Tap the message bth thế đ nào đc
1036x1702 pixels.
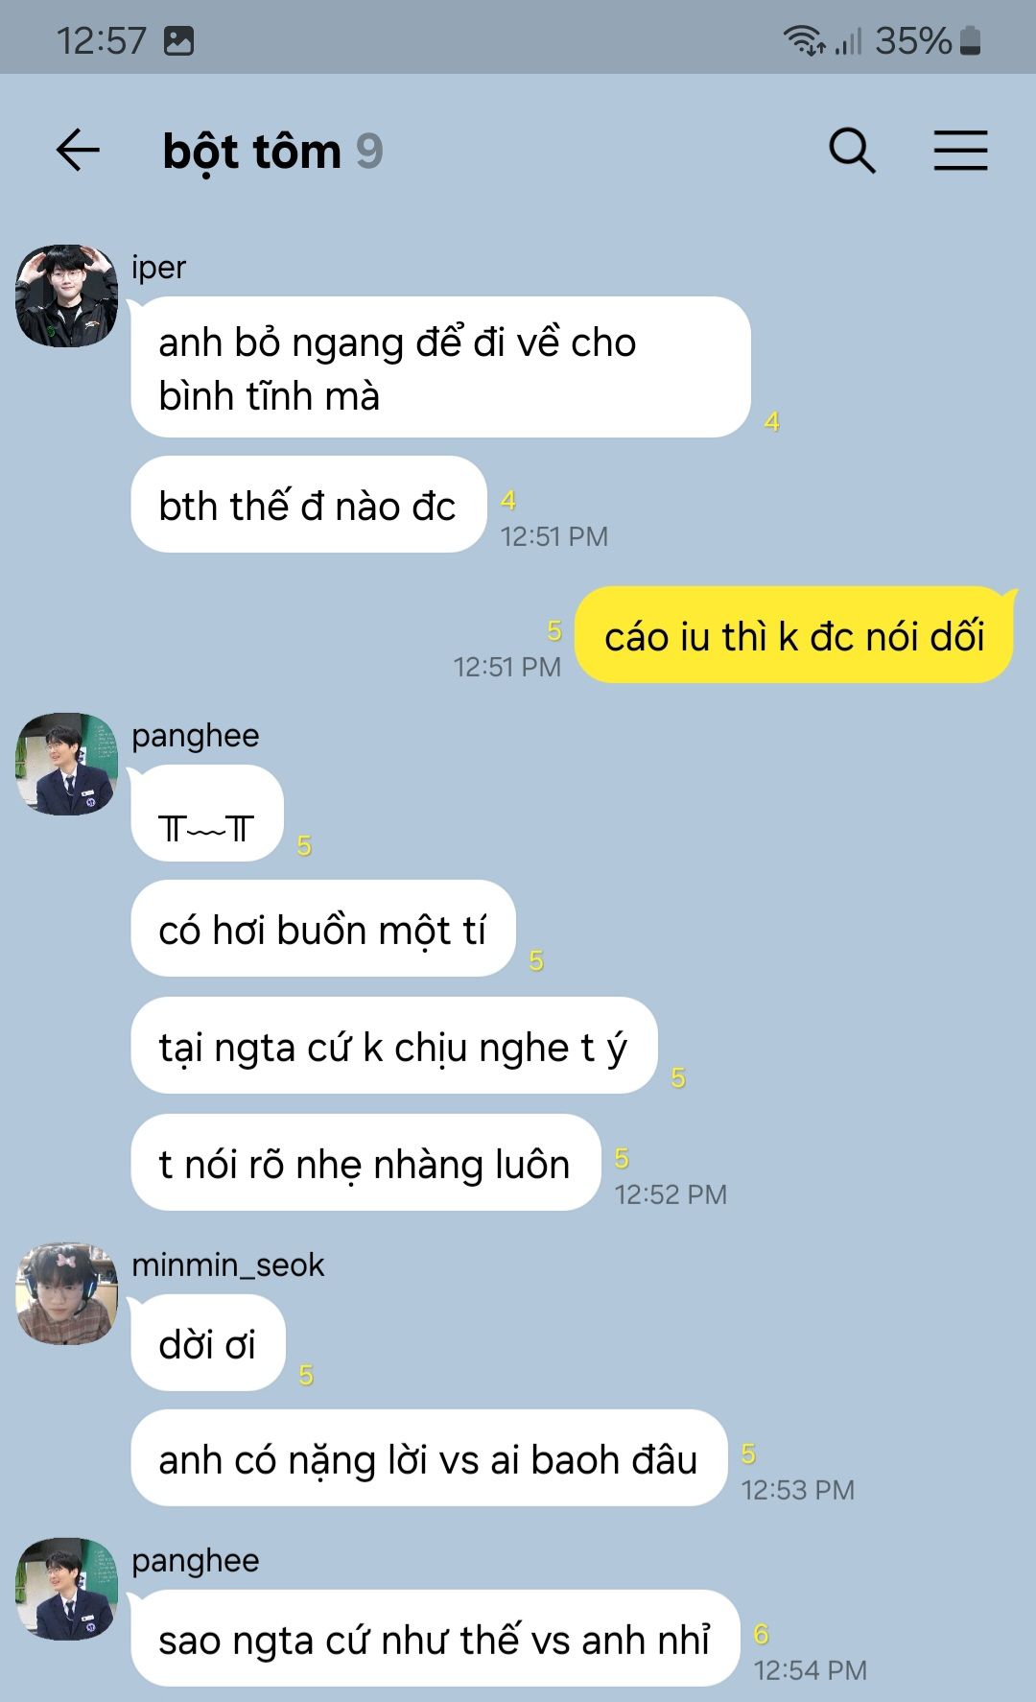[308, 505]
